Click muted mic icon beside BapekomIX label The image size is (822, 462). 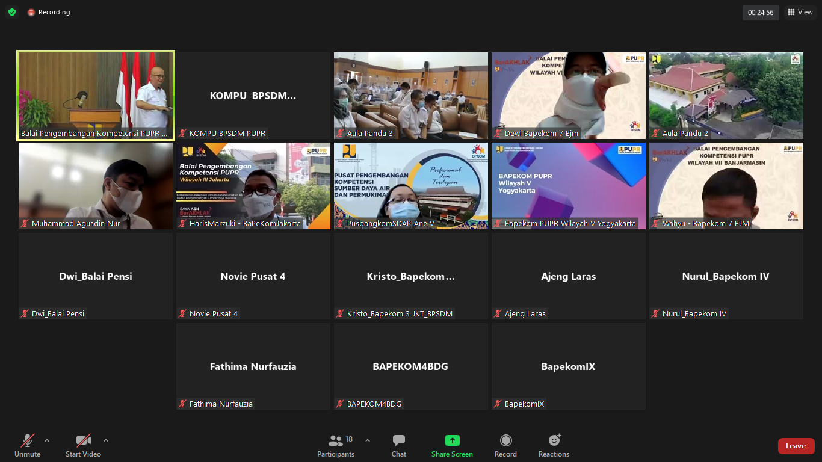tap(498, 404)
